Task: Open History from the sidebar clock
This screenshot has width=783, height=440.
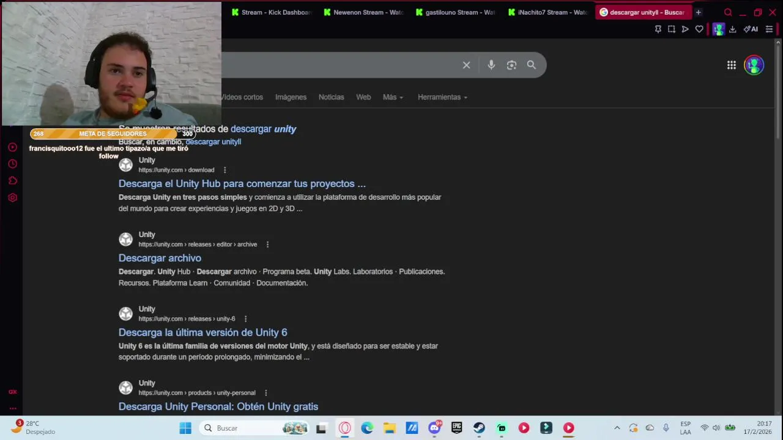Action: pyautogui.click(x=12, y=164)
